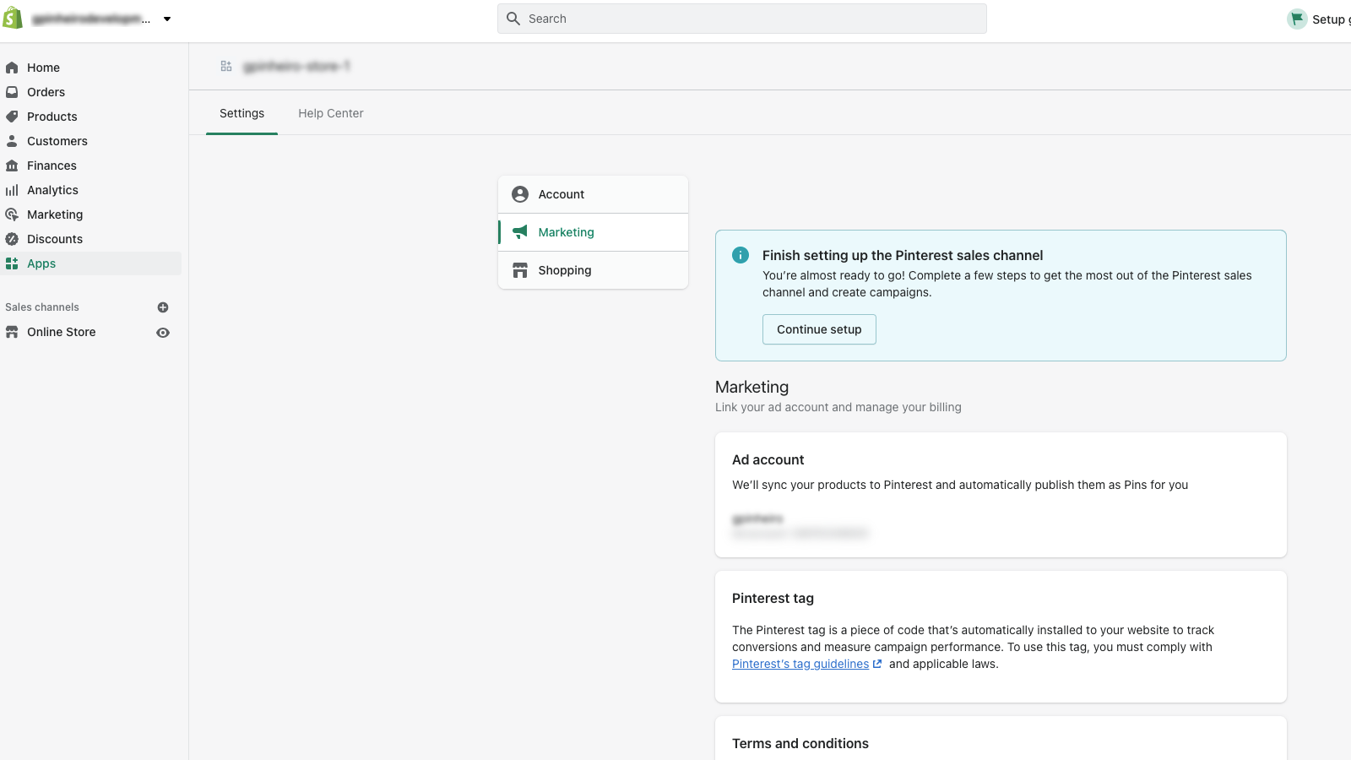Viewport: 1351px width, 760px height.
Task: Click inside the Search field
Action: 741,18
